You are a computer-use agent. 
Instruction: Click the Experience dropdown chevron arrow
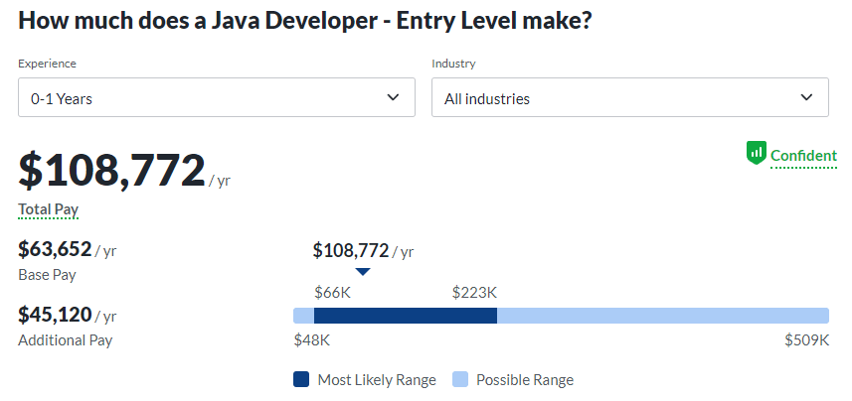394,97
